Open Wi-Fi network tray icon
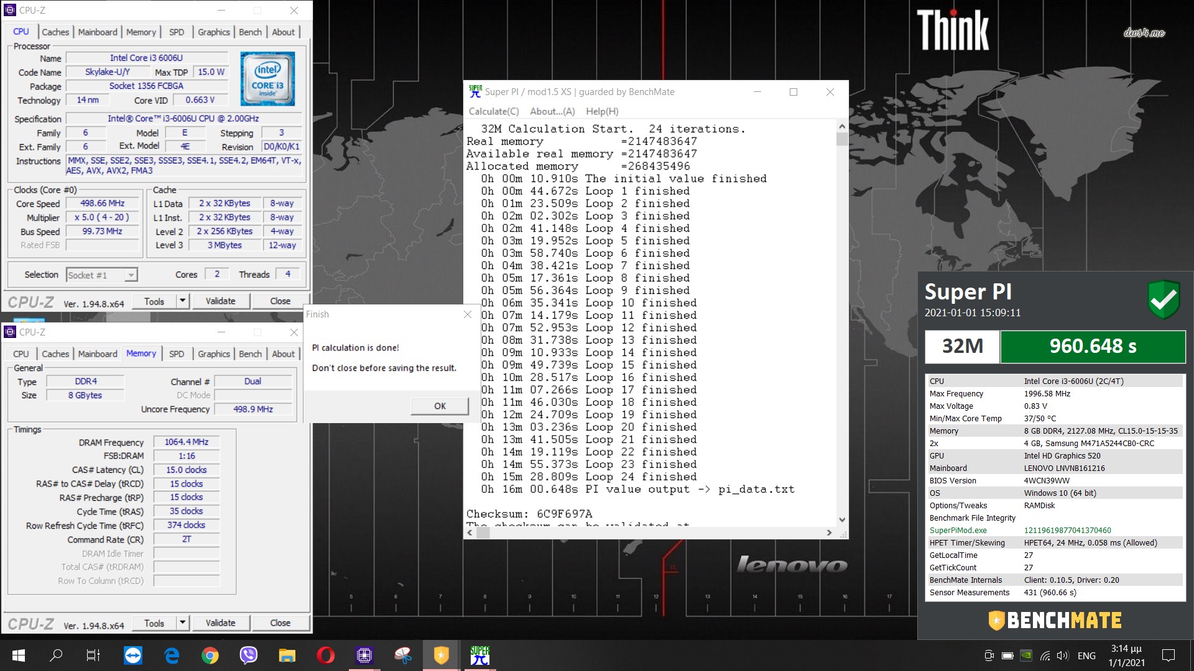1194x671 pixels. (1045, 655)
